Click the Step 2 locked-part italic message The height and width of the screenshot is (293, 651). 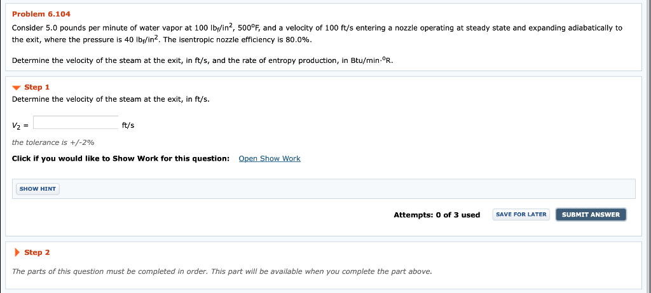click(x=222, y=272)
